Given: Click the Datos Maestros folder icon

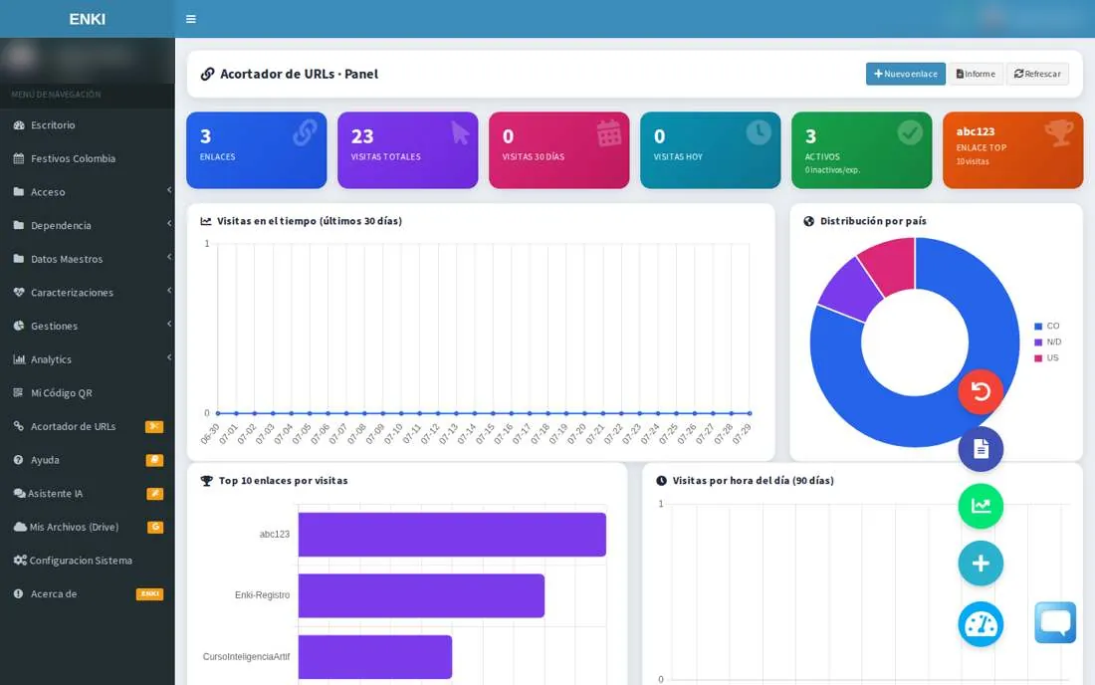Looking at the screenshot, I should tap(19, 258).
